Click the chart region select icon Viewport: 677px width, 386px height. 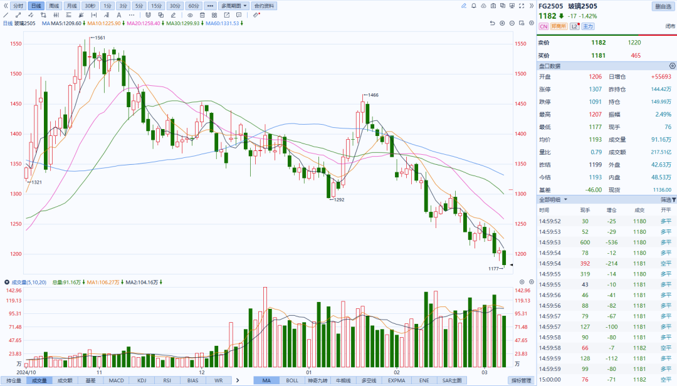tap(522, 23)
